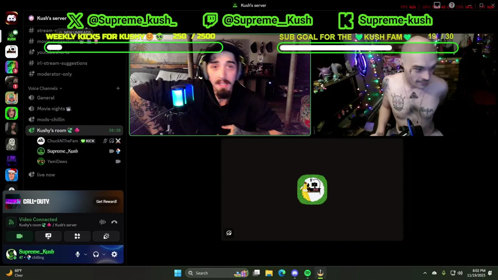The image size is (498, 280).
Task: Click the Supreme_Kush avatar in user panel
Action: coord(11,254)
